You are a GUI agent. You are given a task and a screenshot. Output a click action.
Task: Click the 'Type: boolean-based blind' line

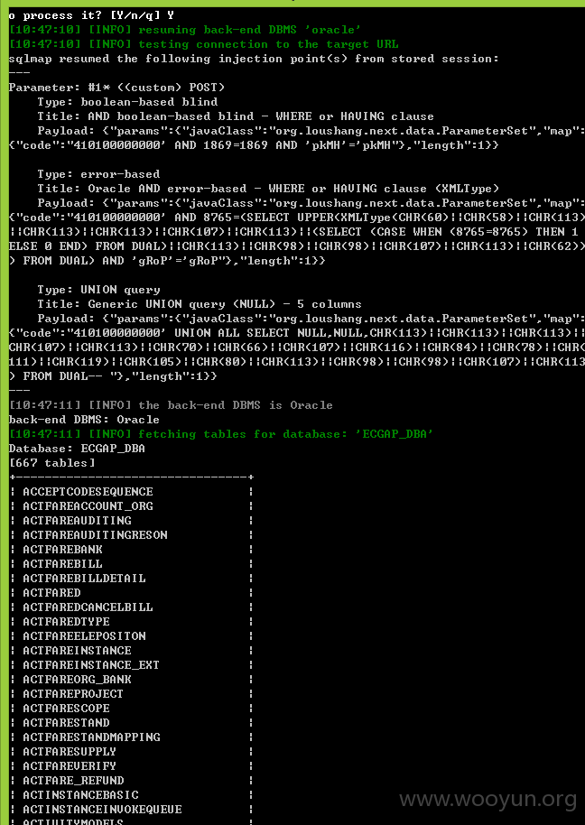pos(127,102)
